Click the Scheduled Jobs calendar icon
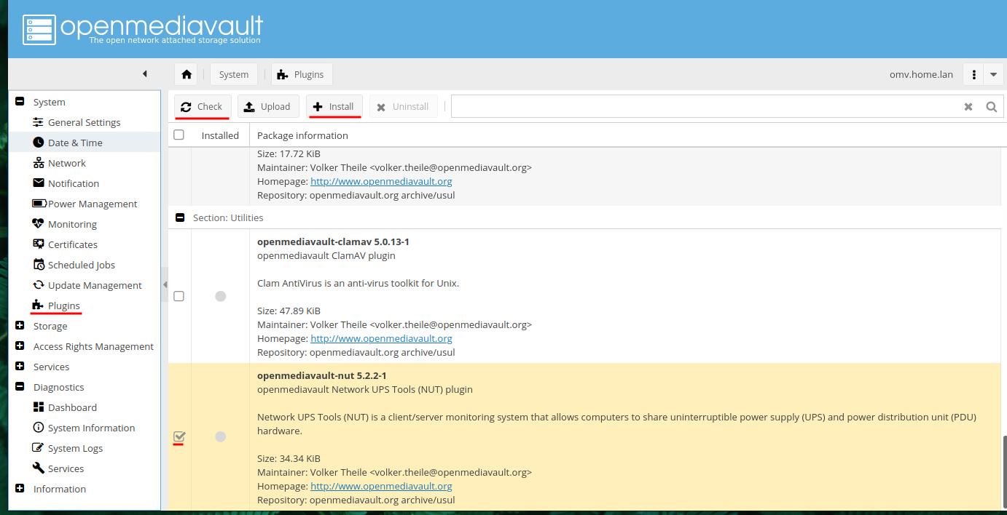The width and height of the screenshot is (1007, 515). (x=39, y=265)
